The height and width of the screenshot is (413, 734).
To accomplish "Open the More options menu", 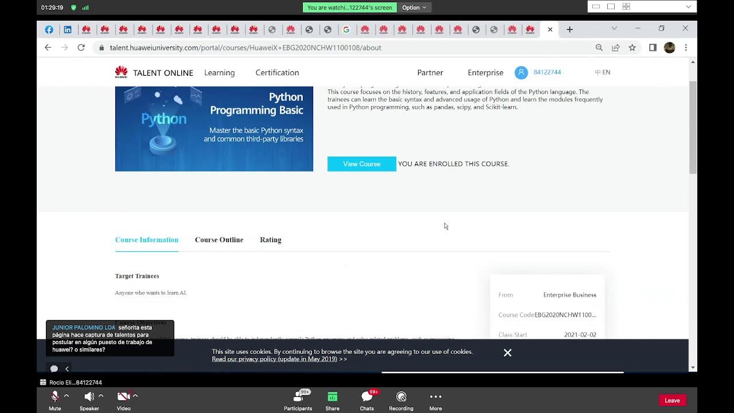I will coord(436,400).
